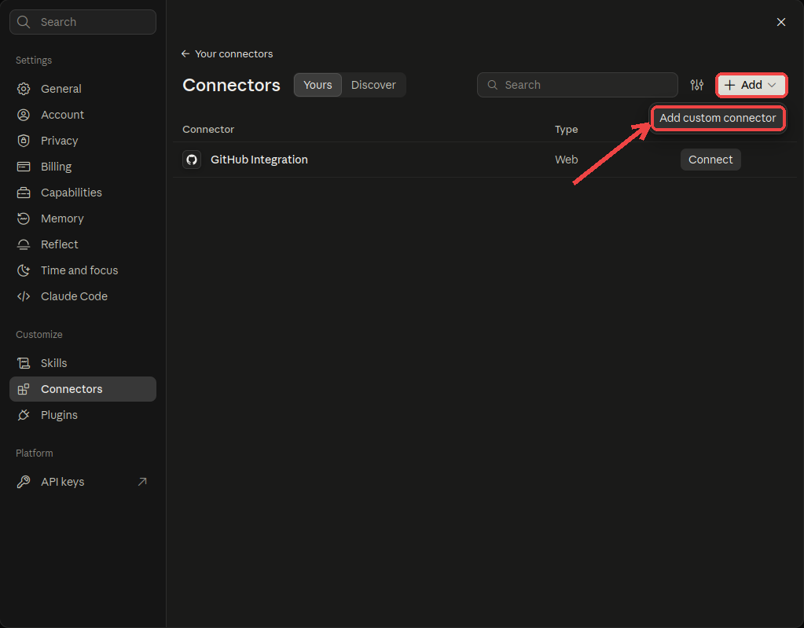804x628 pixels.
Task: Choose Add custom connector
Action: (x=718, y=118)
